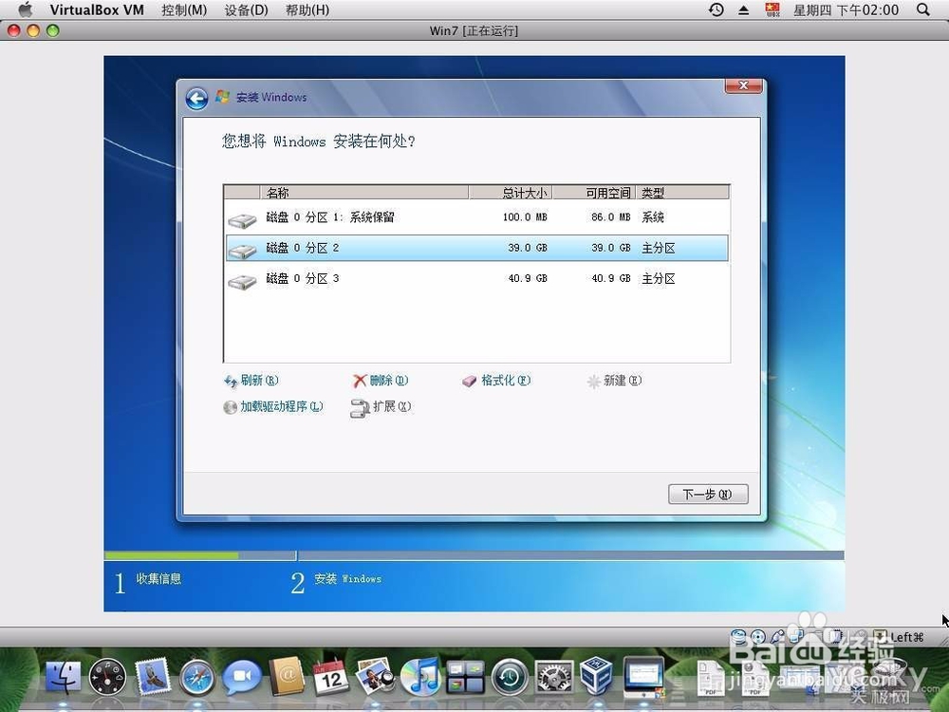Viewport: 949px width, 712px height.
Task: Click the blue back arrow in installer
Action: 196,98
